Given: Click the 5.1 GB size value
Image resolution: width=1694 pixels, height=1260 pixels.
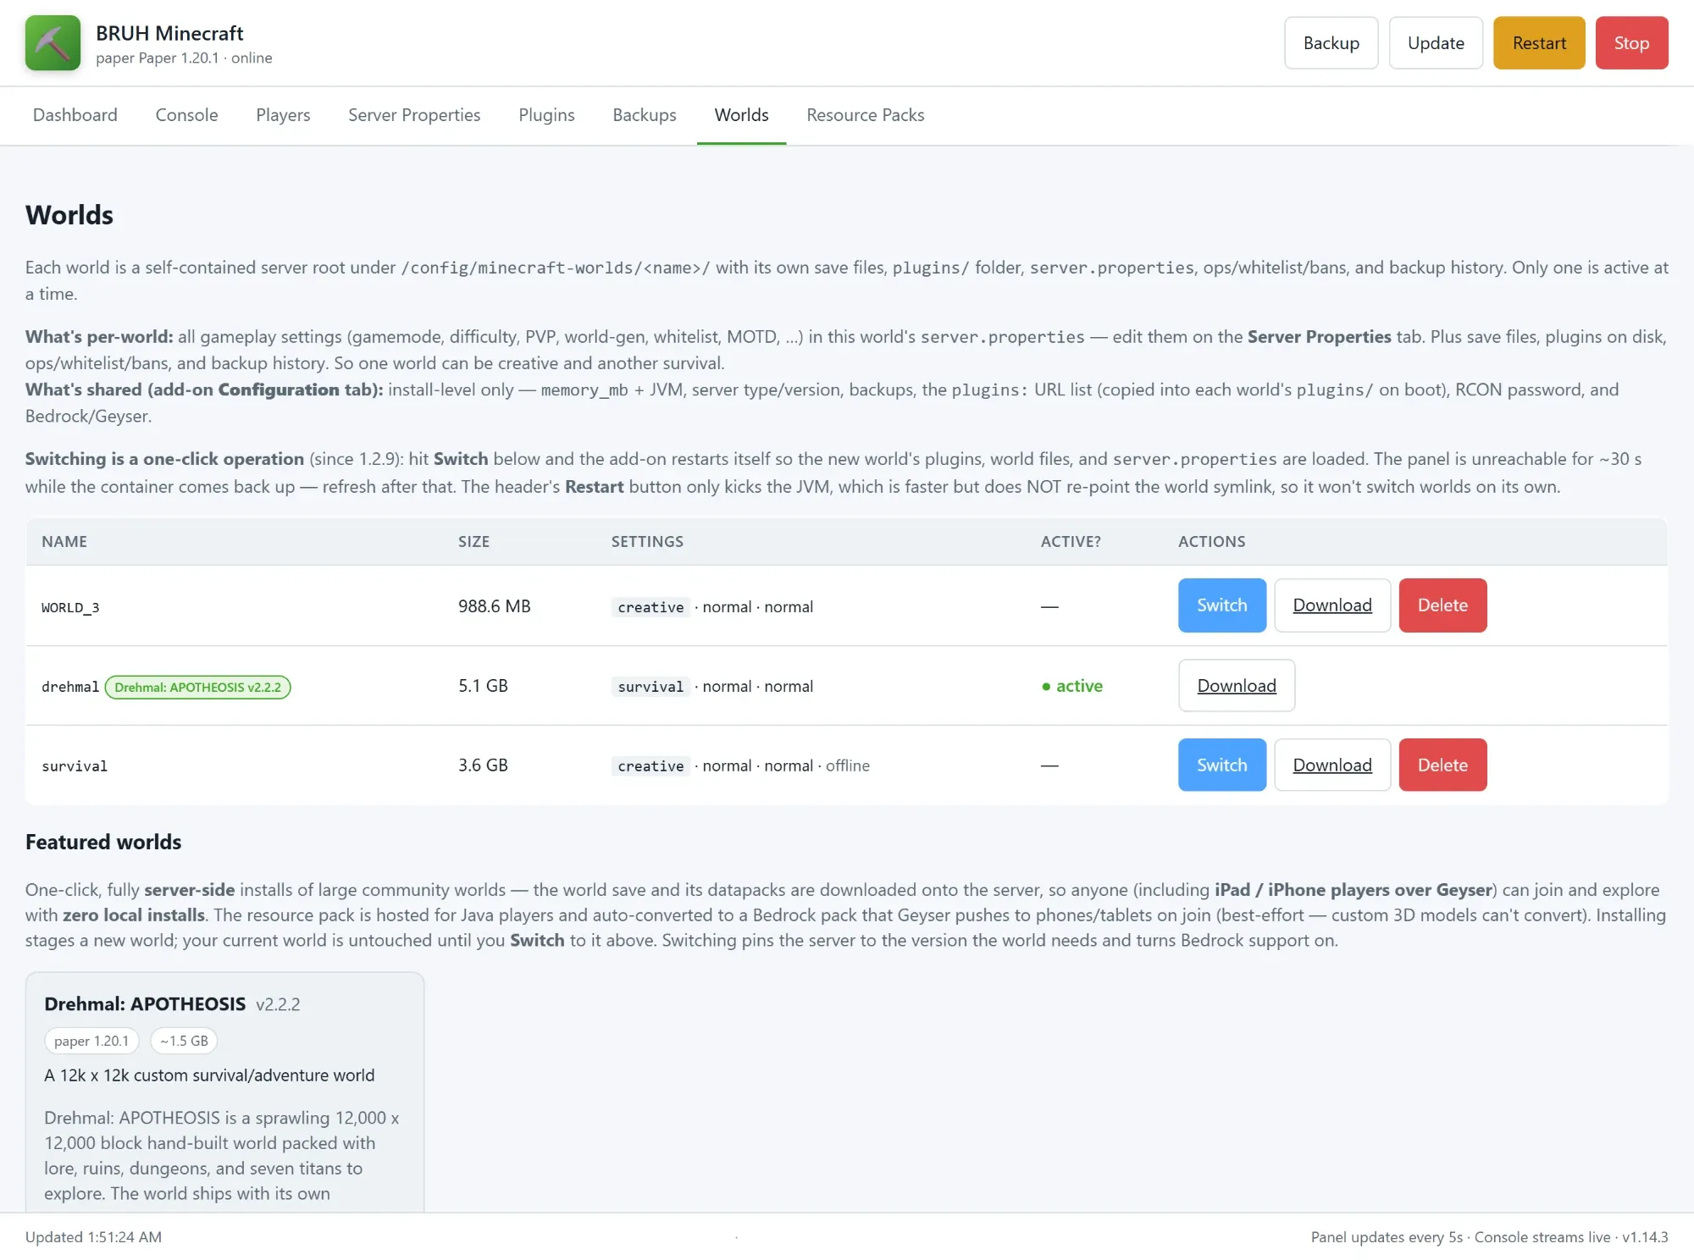Looking at the screenshot, I should pyautogui.click(x=483, y=686).
